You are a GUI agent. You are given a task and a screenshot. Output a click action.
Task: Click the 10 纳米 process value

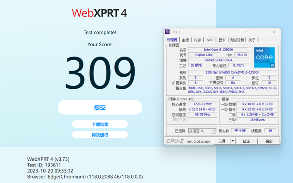[x=196, y=65]
